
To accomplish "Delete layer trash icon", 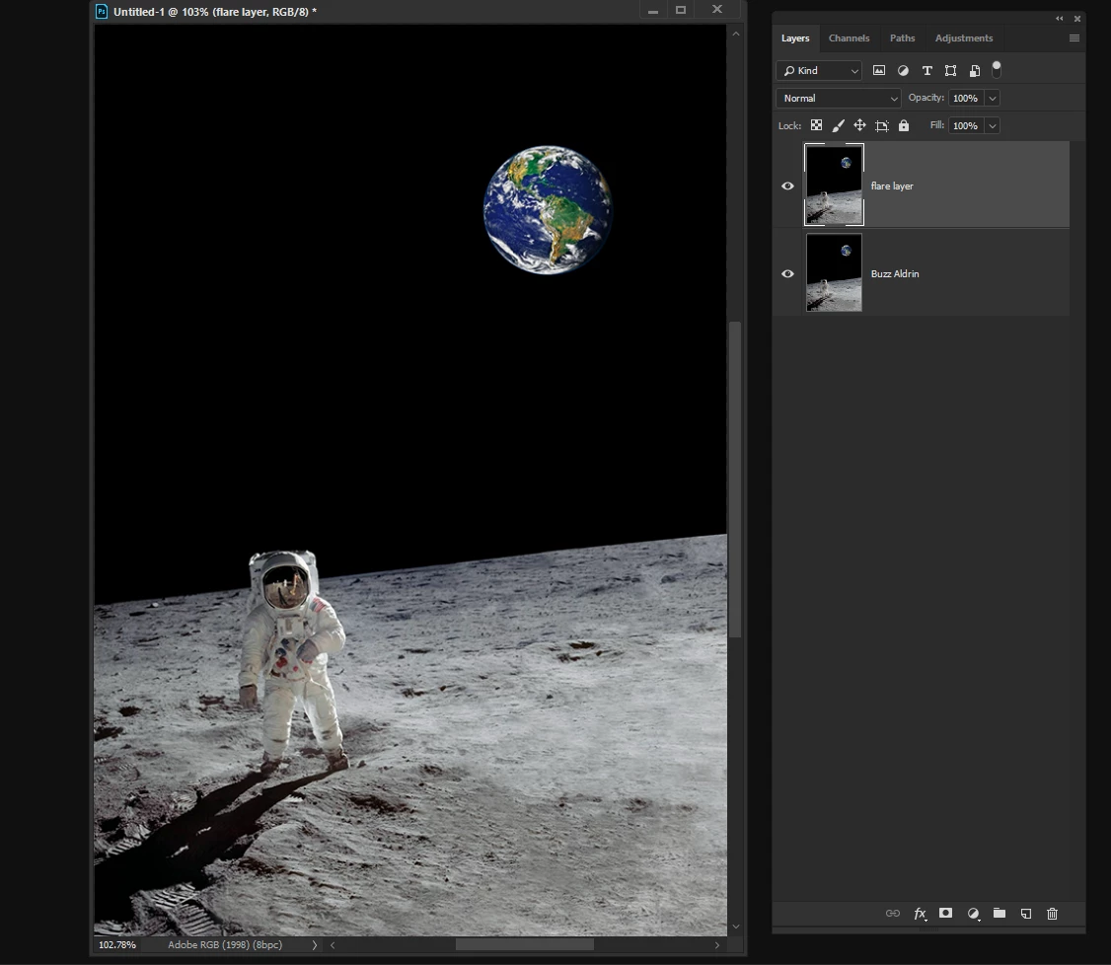I will tap(1052, 914).
